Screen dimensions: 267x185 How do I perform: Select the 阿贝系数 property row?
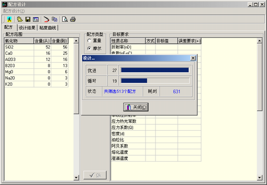(x=156, y=146)
